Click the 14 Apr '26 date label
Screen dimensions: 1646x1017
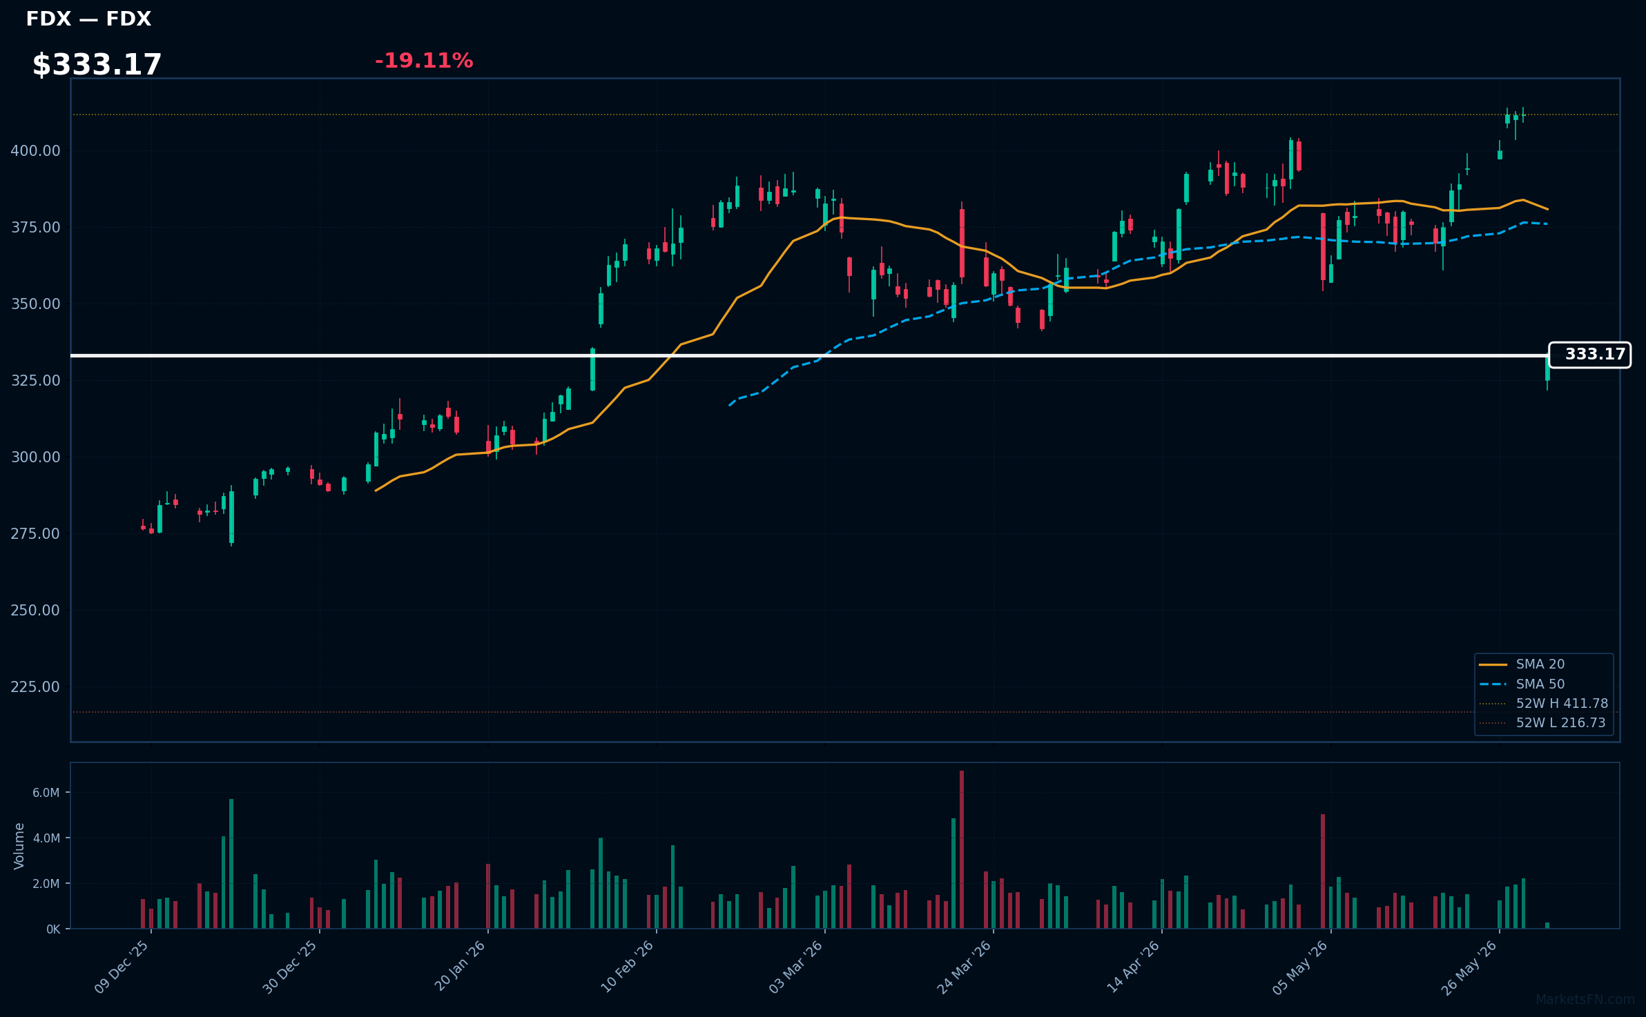coord(1134,967)
